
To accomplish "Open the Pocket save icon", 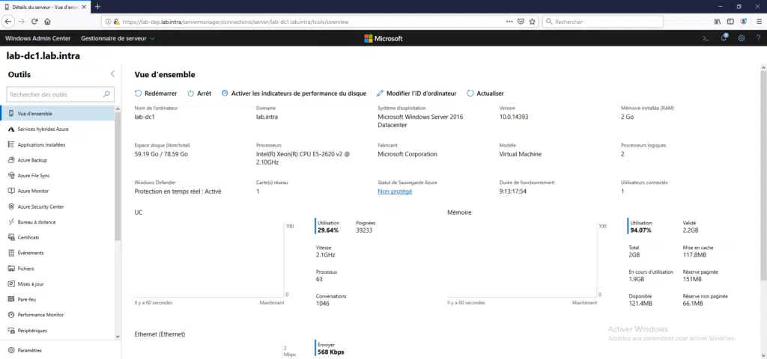I will coord(521,22).
